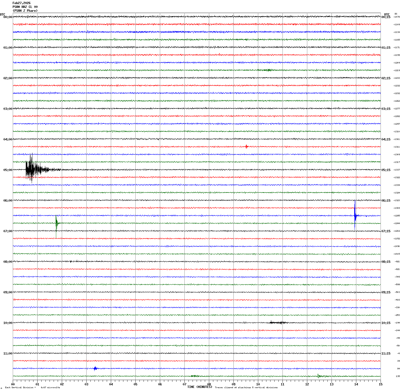This screenshot has height=391, width=401.
Task: Click the green event near minute 12.5 on bottom trace
Action: click(x=319, y=376)
